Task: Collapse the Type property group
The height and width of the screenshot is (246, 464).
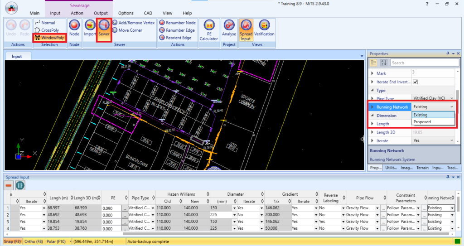Action: (x=372, y=90)
